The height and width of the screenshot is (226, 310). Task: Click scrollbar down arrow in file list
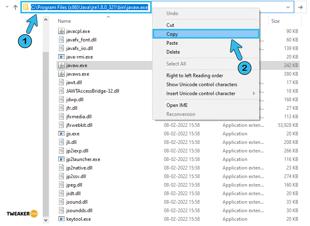[x=46, y=220]
